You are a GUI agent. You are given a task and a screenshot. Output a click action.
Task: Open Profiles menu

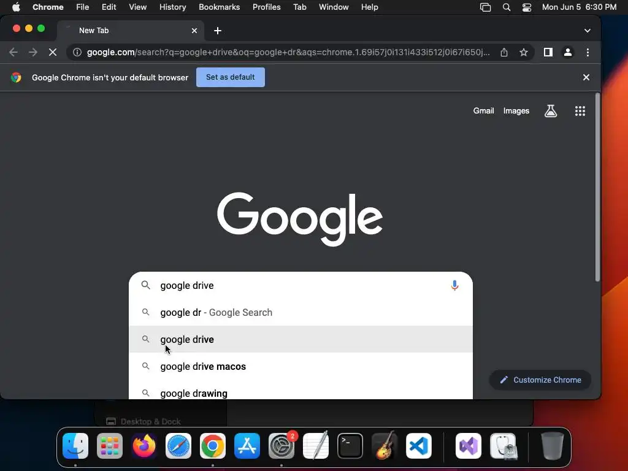click(x=266, y=7)
